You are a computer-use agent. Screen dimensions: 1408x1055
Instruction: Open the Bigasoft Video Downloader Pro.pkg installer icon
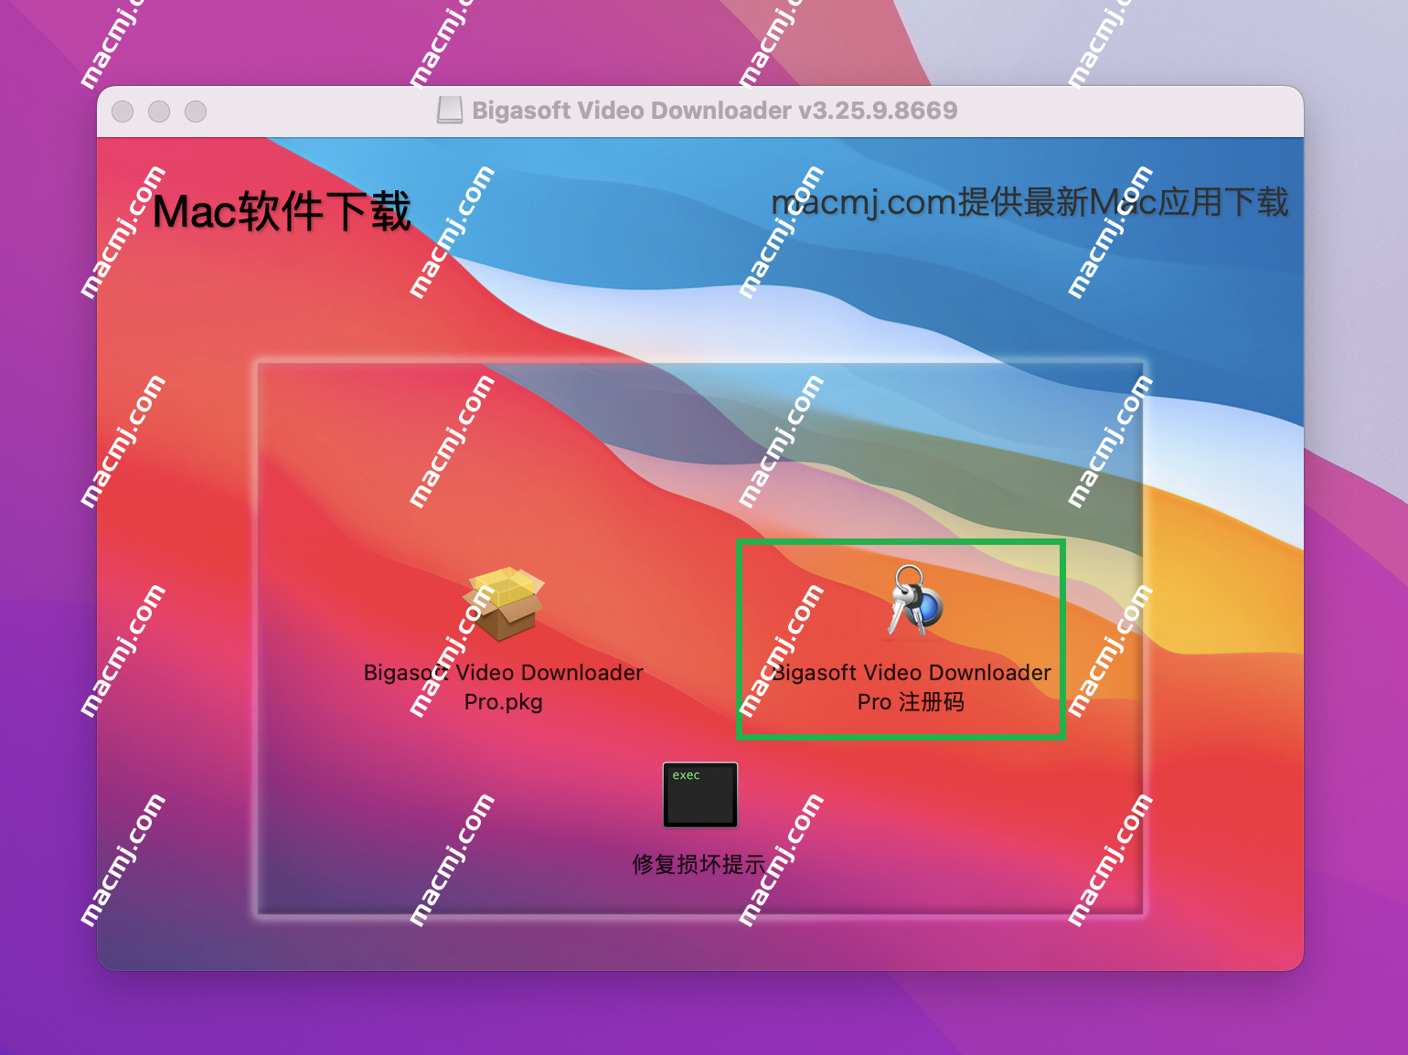504,603
